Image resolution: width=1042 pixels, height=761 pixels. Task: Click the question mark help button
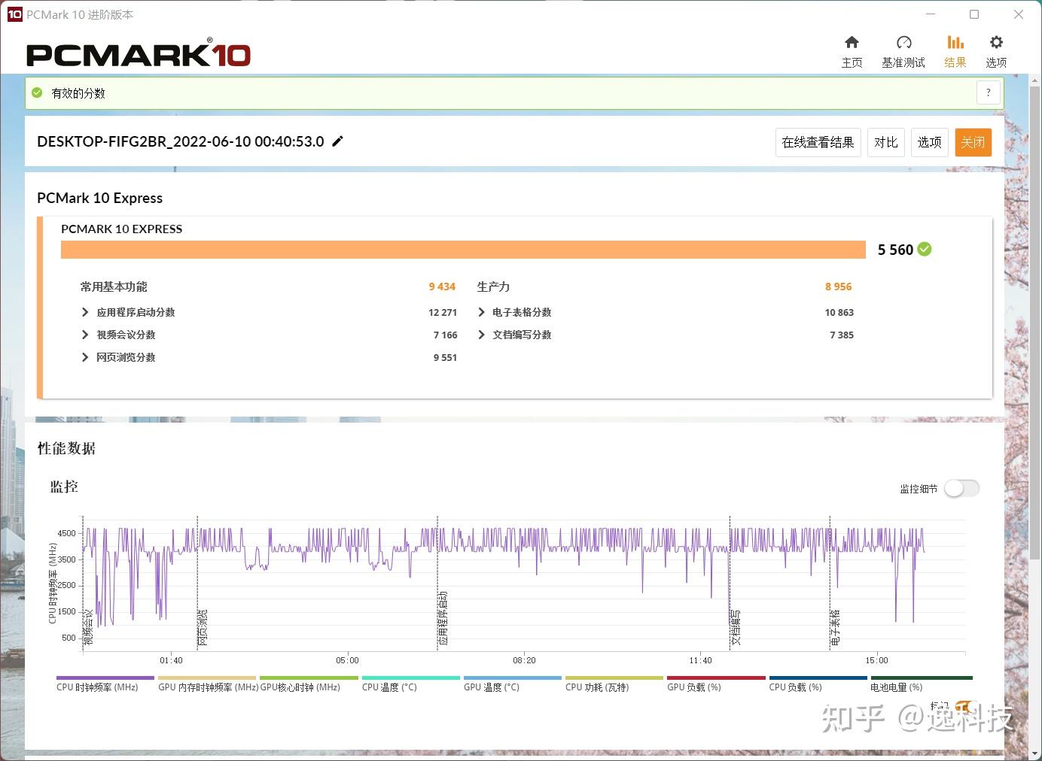[988, 93]
